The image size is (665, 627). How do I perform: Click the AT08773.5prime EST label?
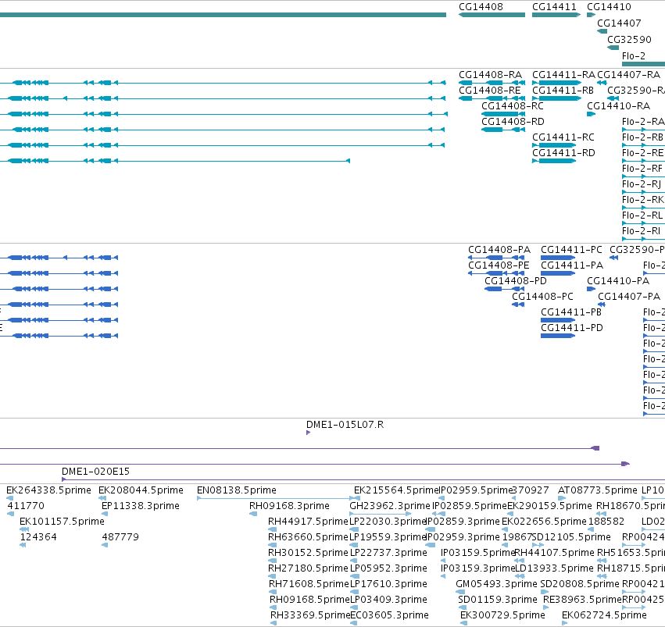click(x=598, y=490)
